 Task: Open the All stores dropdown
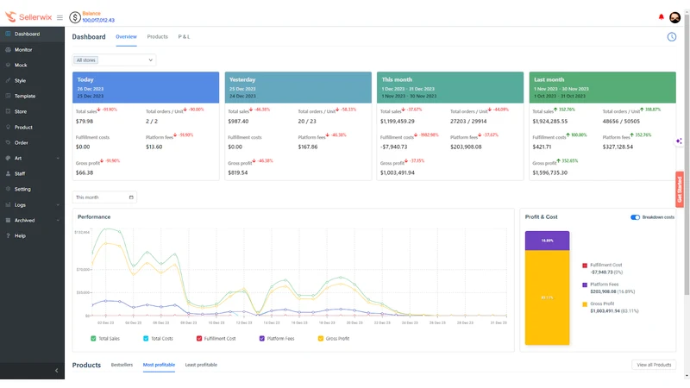pos(114,59)
